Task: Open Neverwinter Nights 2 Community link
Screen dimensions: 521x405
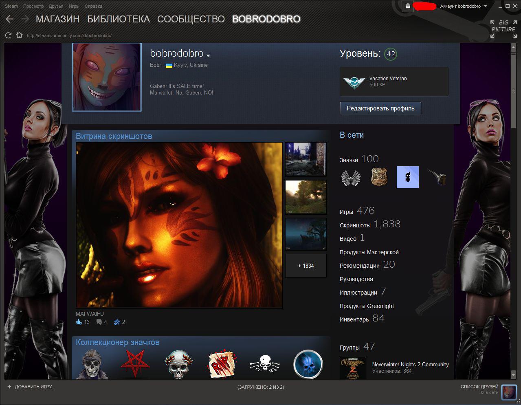Action: point(411,364)
